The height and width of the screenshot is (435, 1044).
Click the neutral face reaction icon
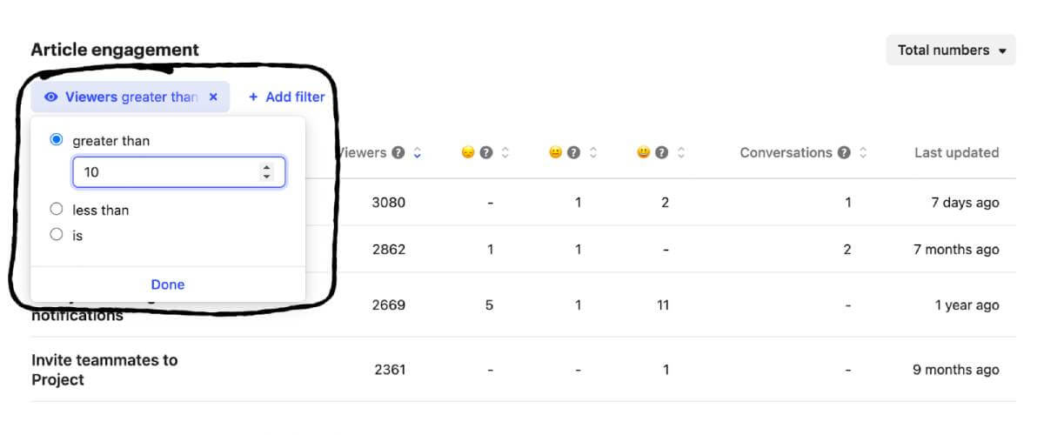(555, 153)
